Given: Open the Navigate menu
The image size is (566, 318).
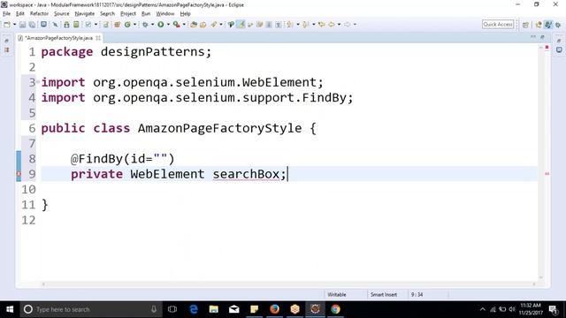Looking at the screenshot, I should pos(85,14).
